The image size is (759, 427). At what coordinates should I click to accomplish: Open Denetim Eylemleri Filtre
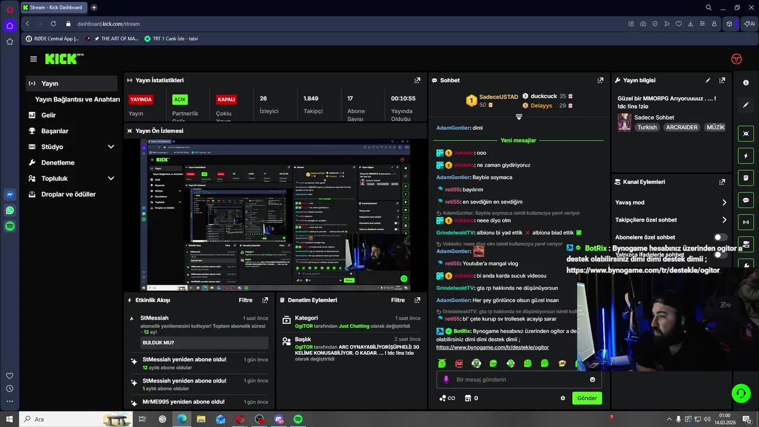(398, 300)
